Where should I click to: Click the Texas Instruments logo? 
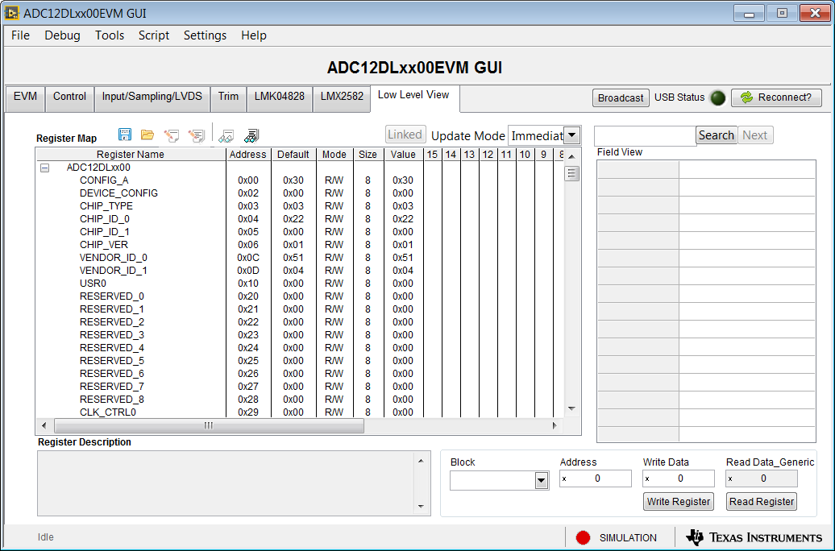753,537
